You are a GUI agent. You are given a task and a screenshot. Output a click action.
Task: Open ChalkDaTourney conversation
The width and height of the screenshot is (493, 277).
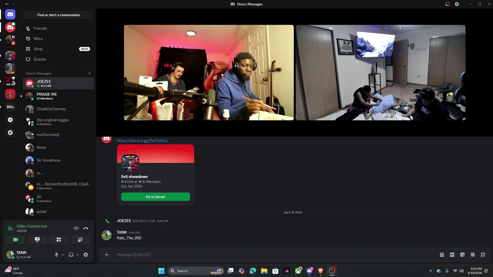(x=59, y=109)
